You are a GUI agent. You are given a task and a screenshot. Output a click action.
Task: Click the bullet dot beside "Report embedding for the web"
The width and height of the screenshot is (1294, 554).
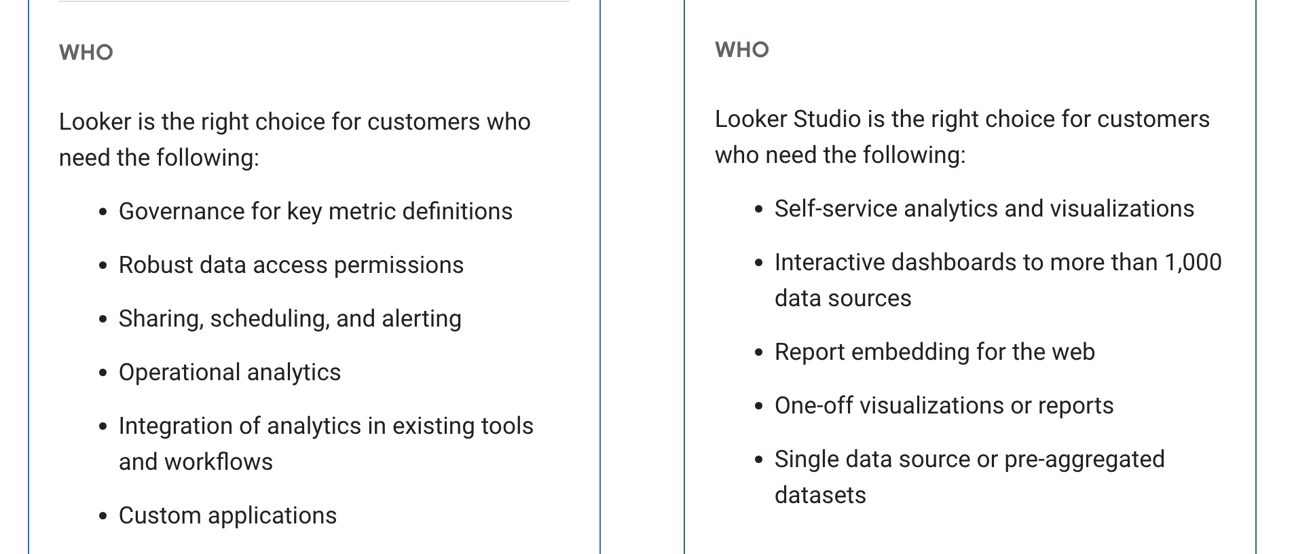pos(759,353)
